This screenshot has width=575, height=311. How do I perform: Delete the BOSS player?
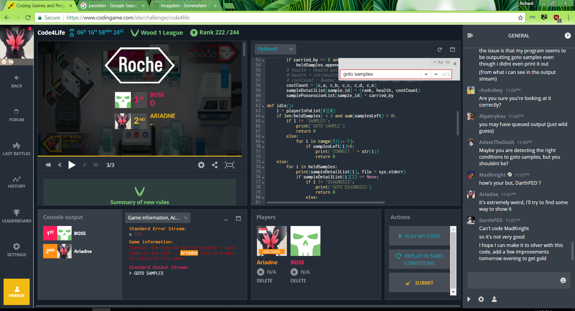click(x=298, y=281)
